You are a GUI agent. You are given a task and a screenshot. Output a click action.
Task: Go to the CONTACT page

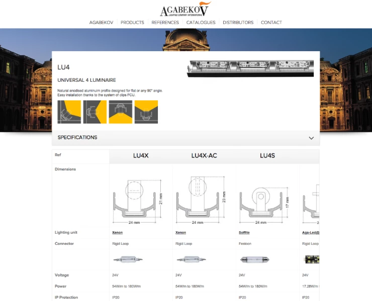pyautogui.click(x=271, y=23)
